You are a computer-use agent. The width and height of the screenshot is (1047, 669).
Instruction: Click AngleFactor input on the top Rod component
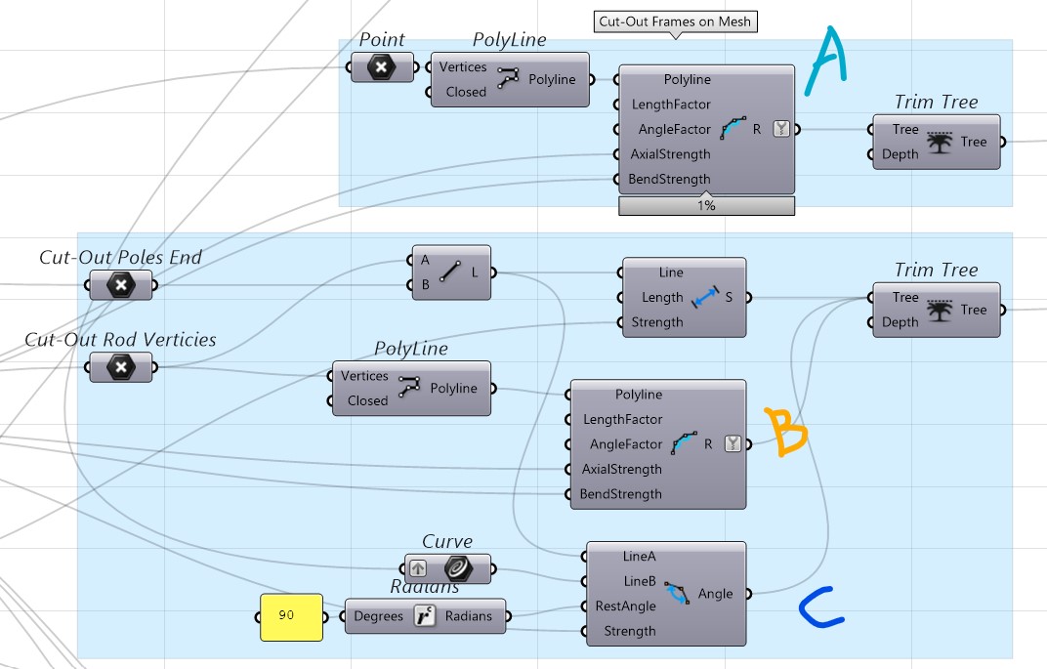pos(675,130)
